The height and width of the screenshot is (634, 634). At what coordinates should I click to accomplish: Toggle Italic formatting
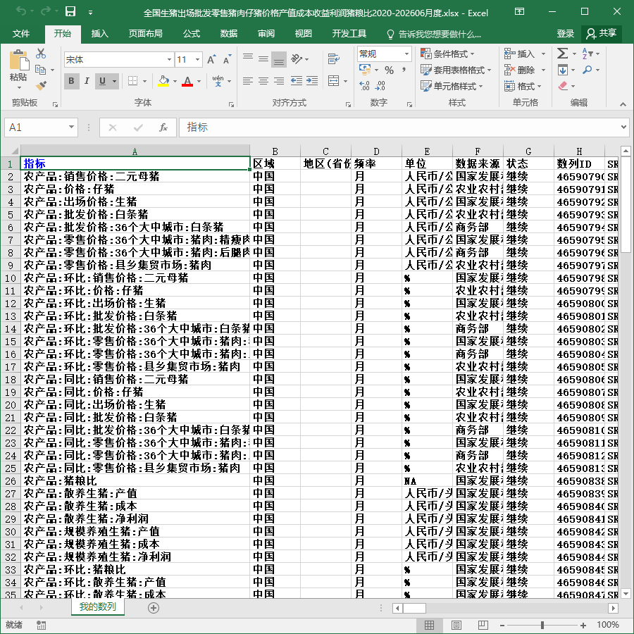pos(87,81)
